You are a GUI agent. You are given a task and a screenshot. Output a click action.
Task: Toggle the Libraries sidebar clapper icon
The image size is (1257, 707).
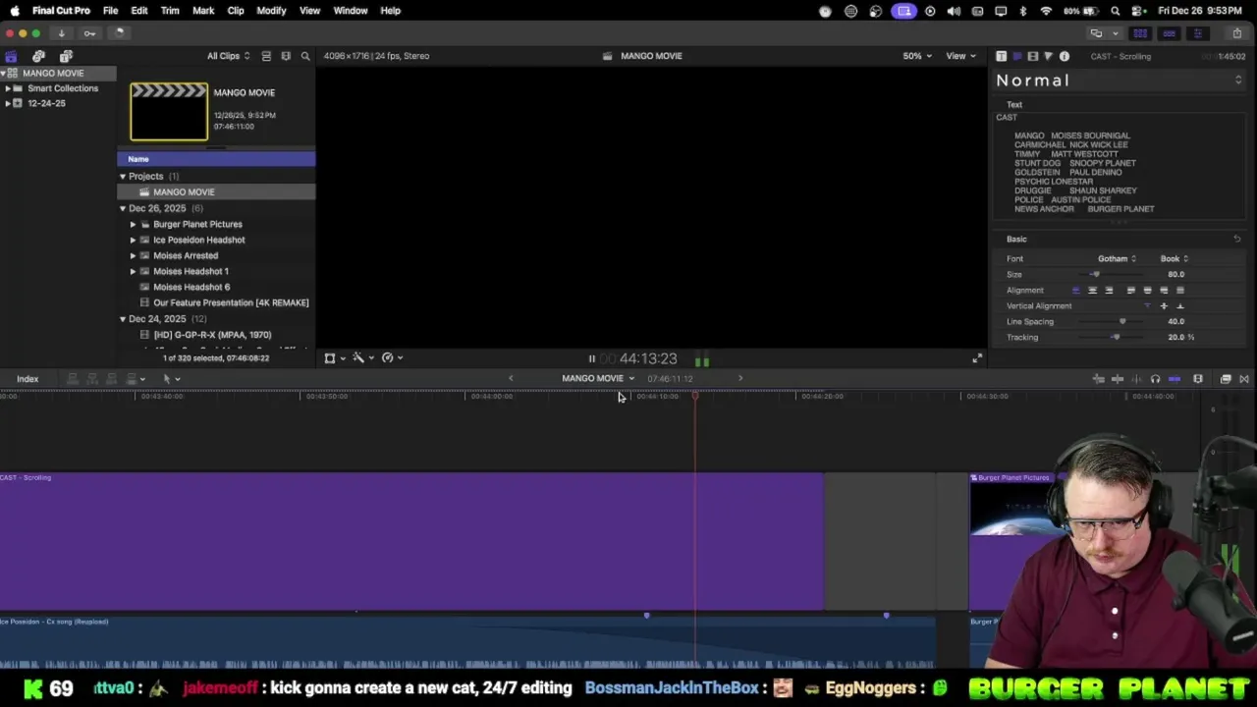tap(11, 56)
